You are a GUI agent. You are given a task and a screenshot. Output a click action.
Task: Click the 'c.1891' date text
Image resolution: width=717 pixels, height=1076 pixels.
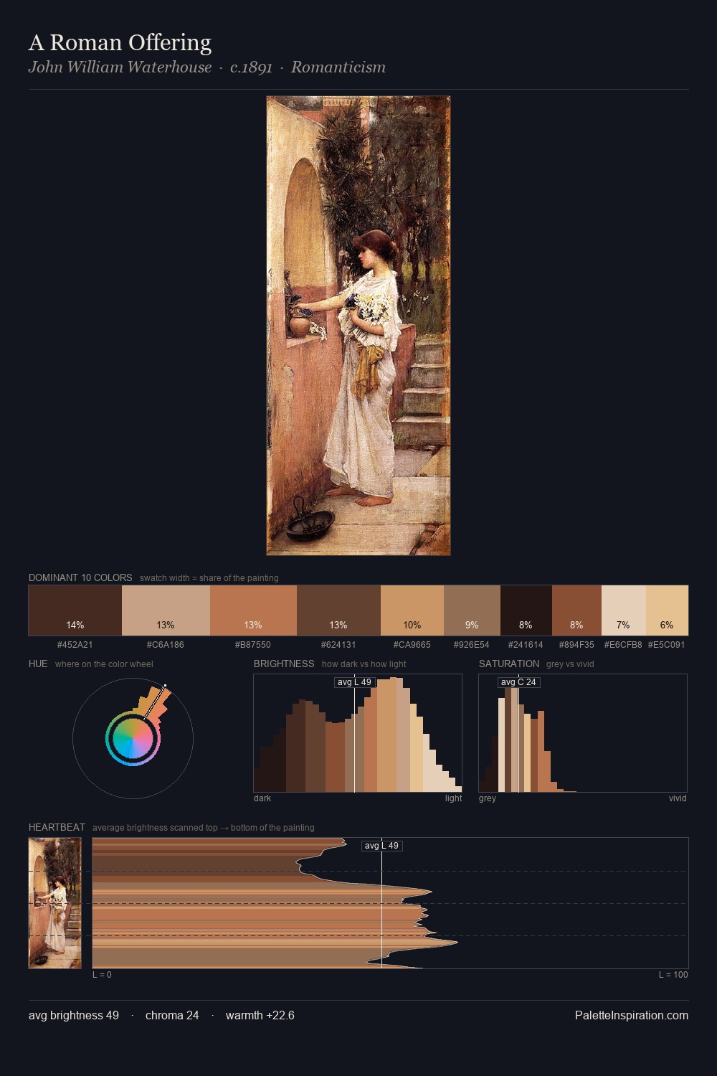click(252, 67)
